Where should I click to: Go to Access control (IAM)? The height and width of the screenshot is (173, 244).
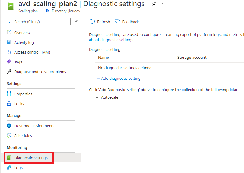[32, 52]
